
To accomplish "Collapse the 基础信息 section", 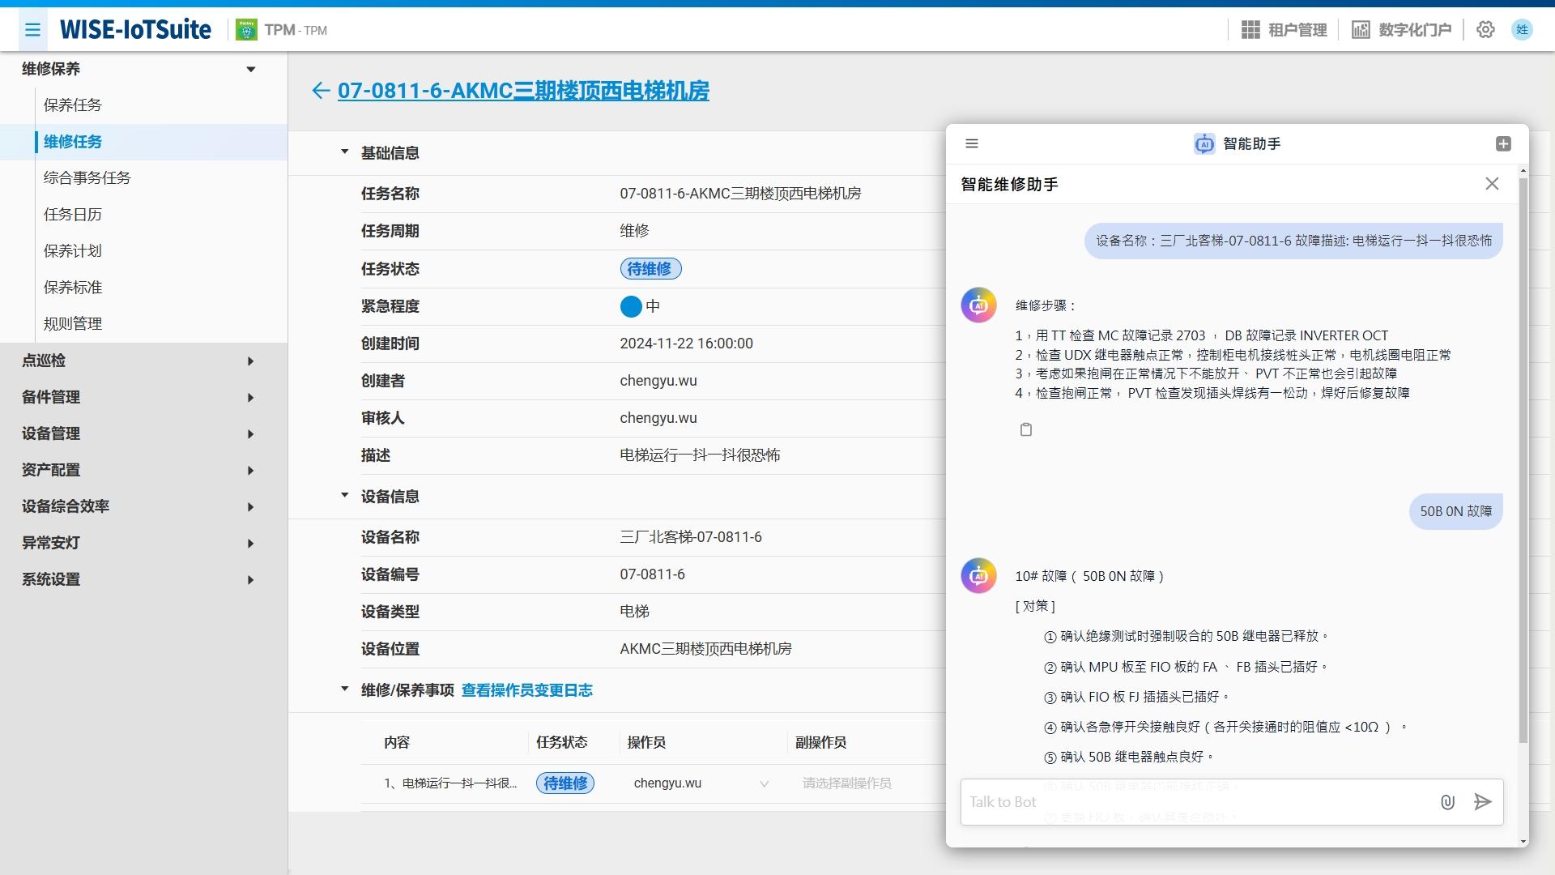I will click(344, 152).
